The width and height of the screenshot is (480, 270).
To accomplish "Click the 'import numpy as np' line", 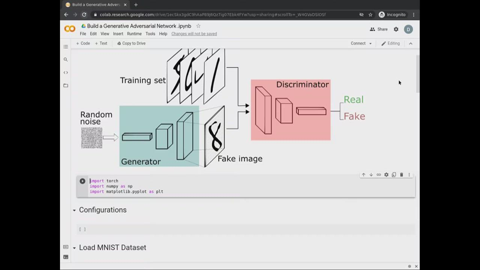I will pyautogui.click(x=111, y=186).
